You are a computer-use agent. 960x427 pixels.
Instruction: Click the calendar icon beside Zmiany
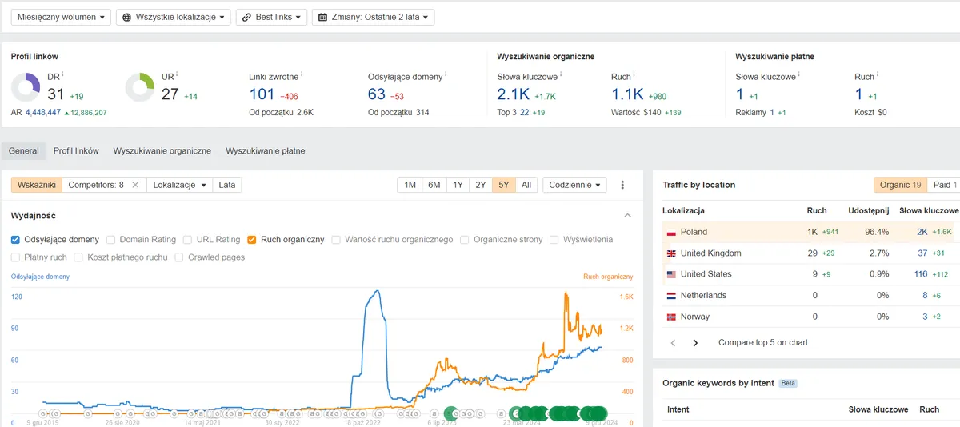pyautogui.click(x=323, y=17)
